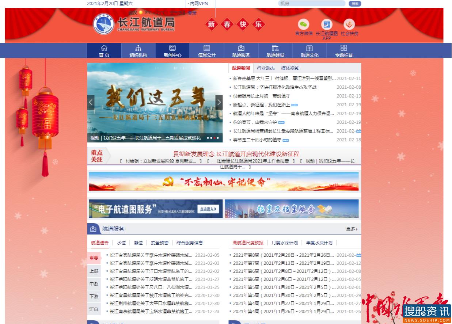This screenshot has width=452, height=324.
Task: Open notice 长江南京航道局关于宝塔水道
Action: coord(151,312)
